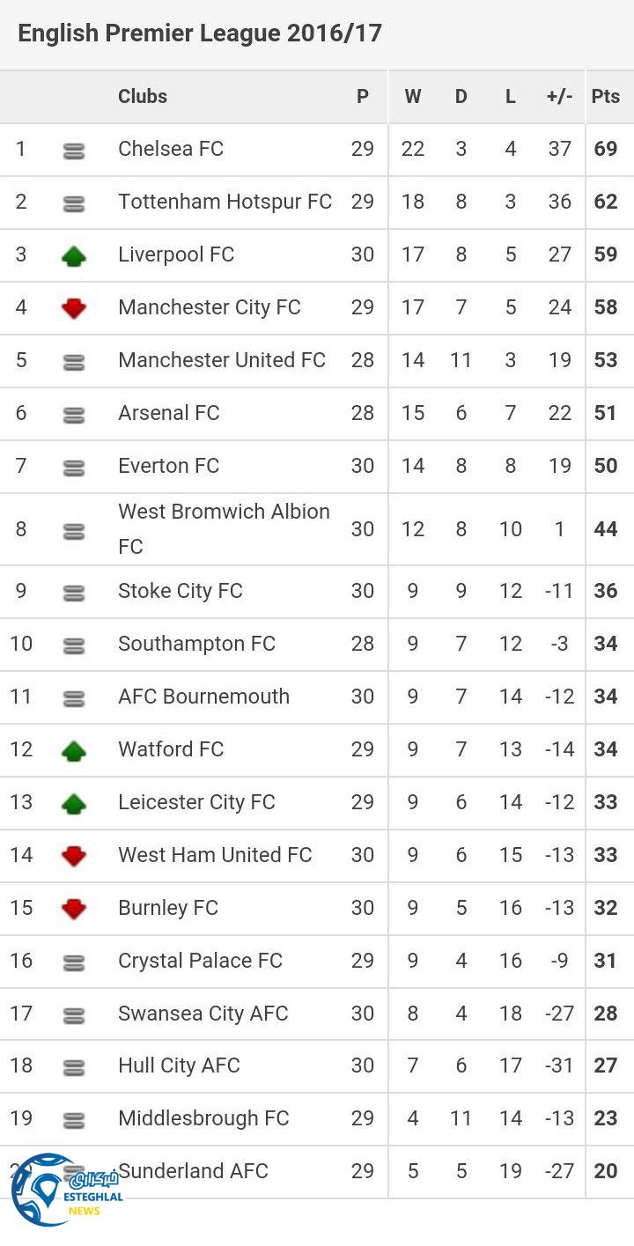The width and height of the screenshot is (634, 1246).
Task: Click the Clubs column header
Action: click(x=143, y=97)
